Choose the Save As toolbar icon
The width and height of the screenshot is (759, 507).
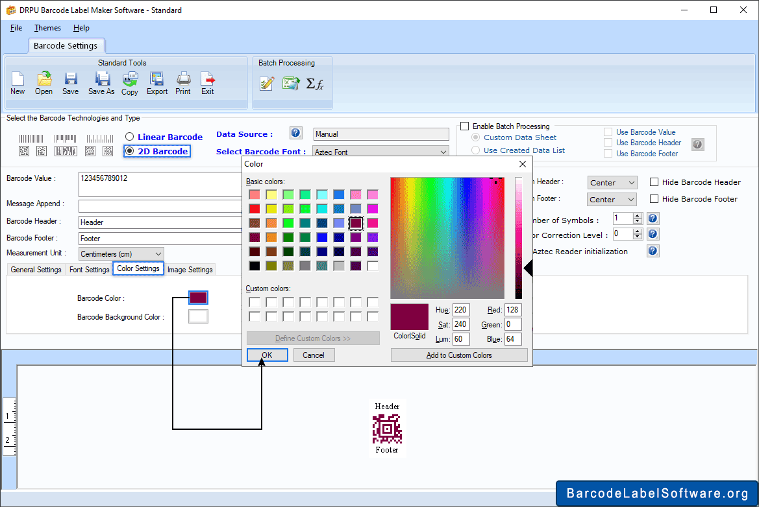pos(101,83)
